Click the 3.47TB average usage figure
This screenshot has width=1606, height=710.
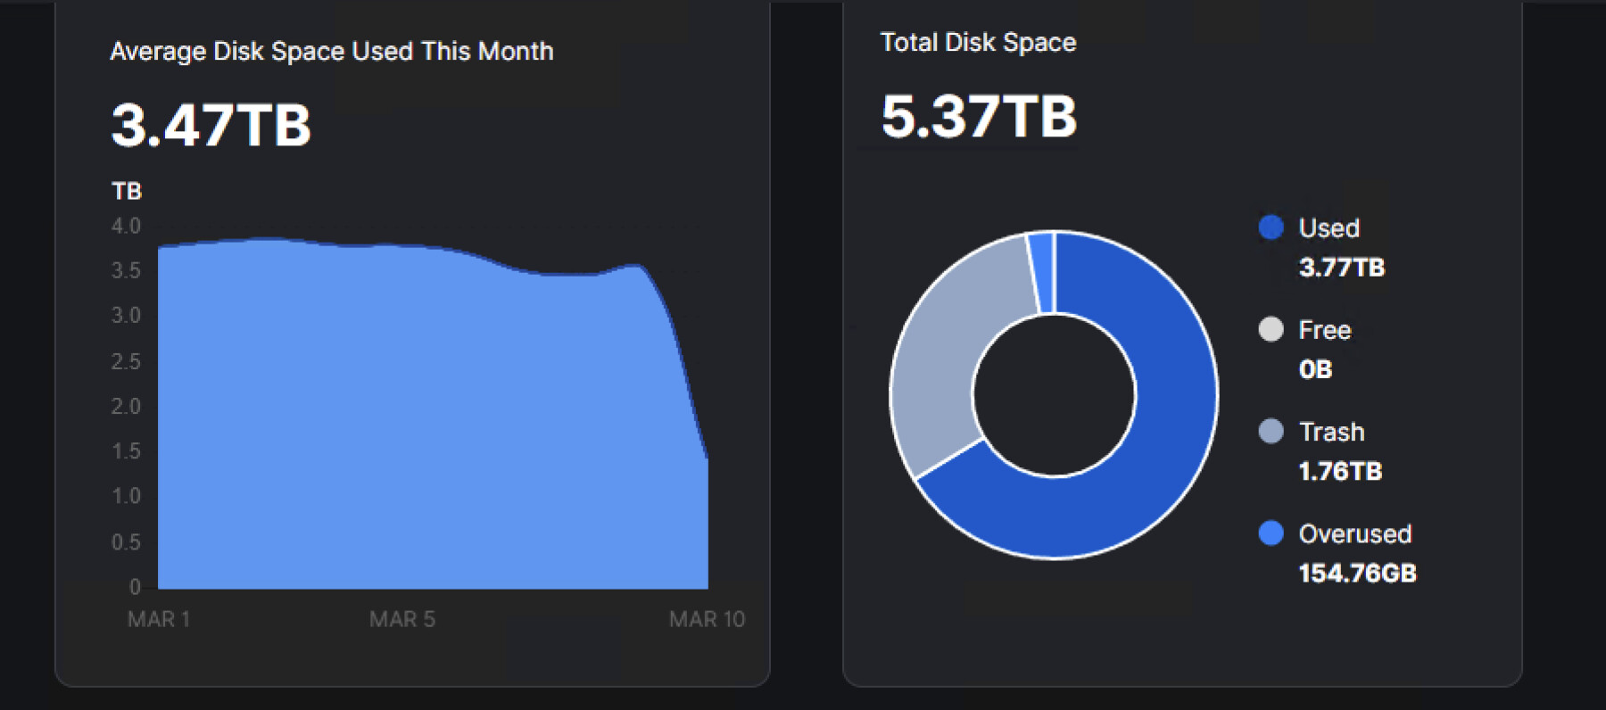pos(211,125)
